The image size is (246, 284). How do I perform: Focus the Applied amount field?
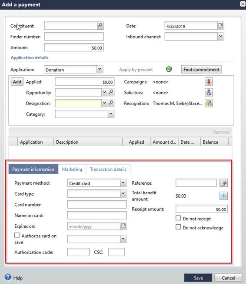(x=85, y=82)
